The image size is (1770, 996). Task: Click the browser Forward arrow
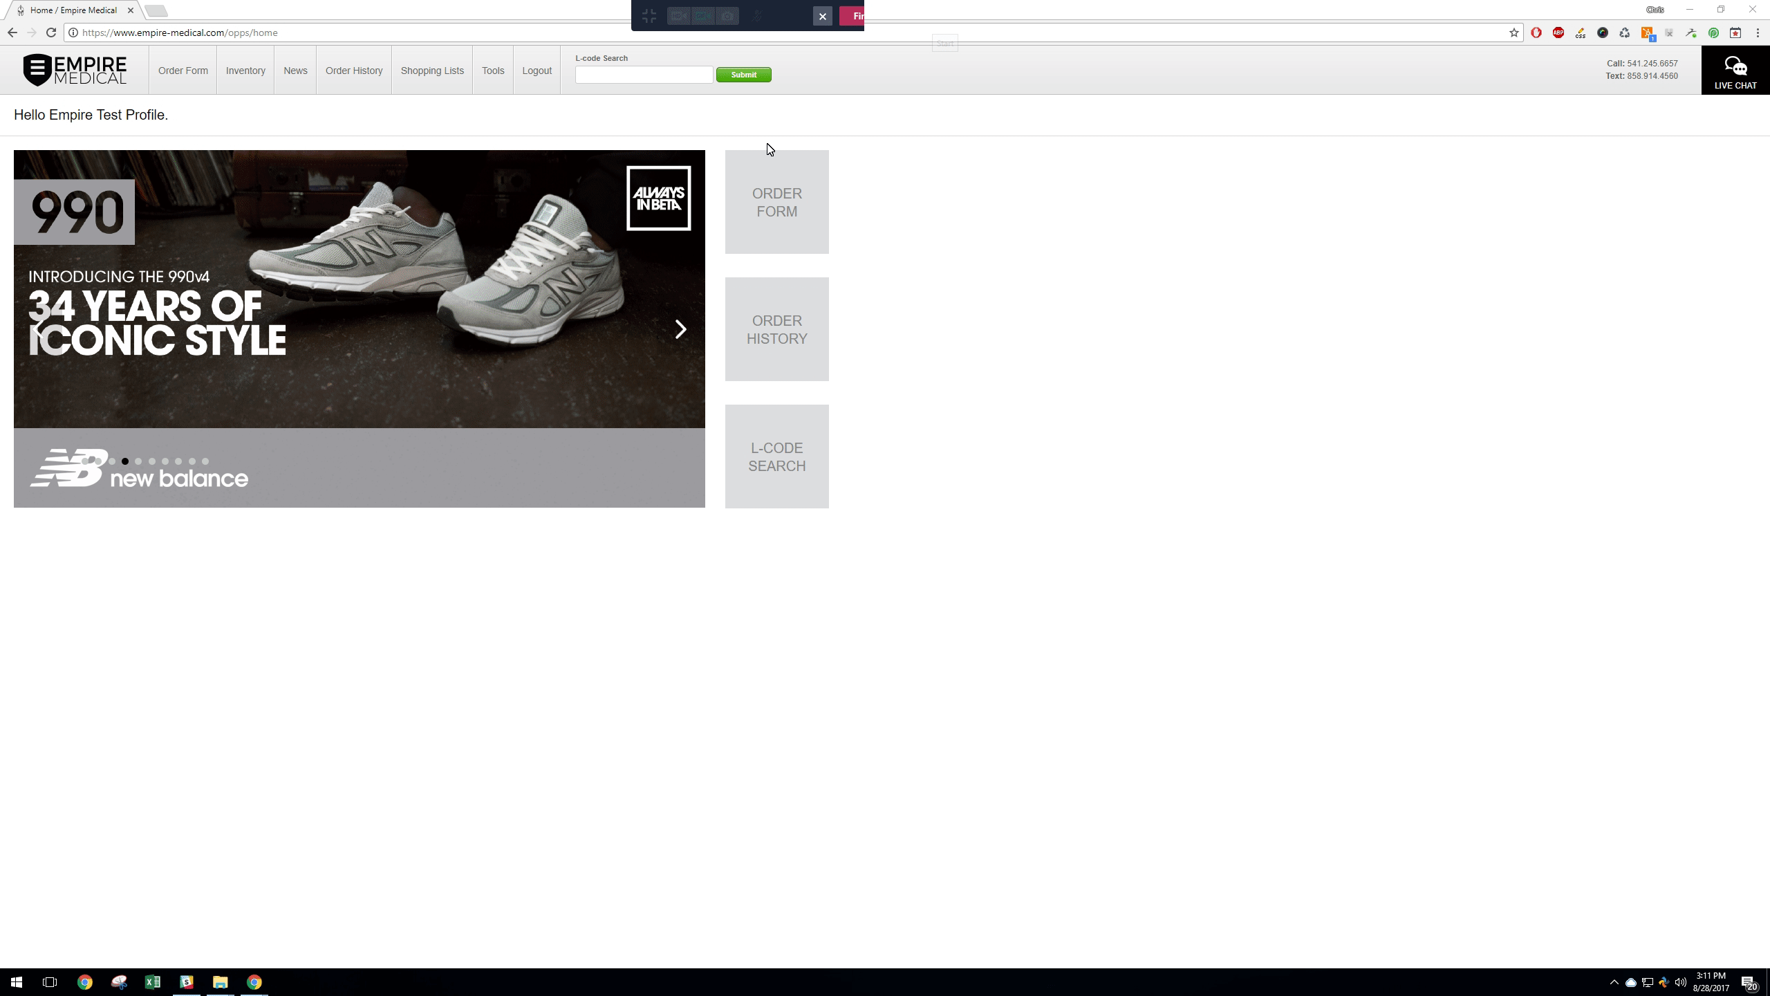[x=31, y=33]
